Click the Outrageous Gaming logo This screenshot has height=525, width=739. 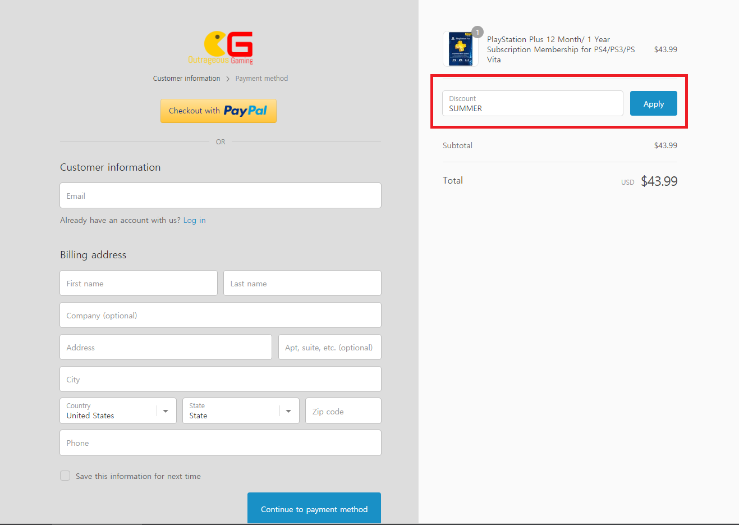pyautogui.click(x=221, y=48)
